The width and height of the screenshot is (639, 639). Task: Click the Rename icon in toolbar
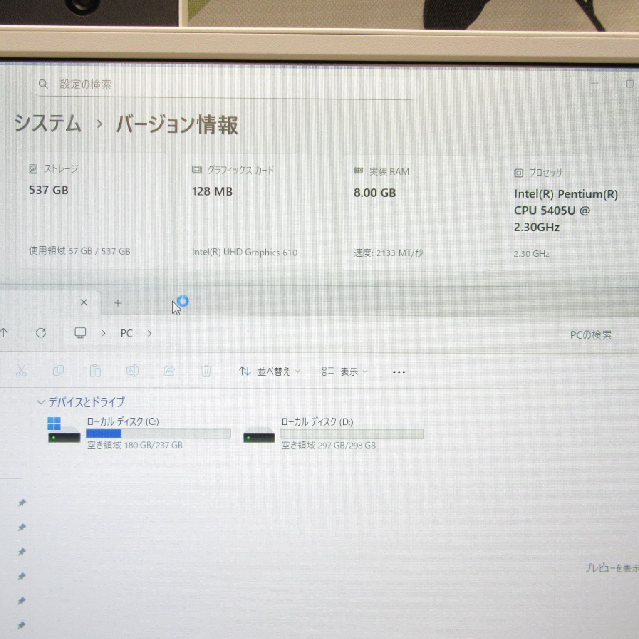click(132, 371)
